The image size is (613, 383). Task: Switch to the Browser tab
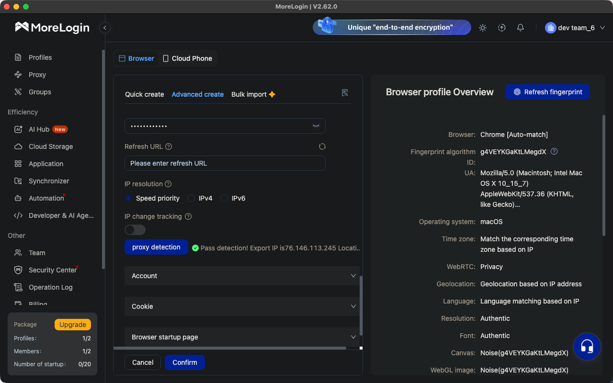[136, 58]
